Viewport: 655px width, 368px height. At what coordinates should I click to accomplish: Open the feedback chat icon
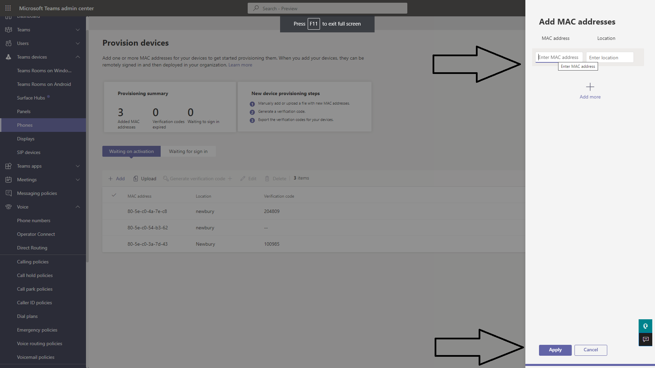pyautogui.click(x=645, y=339)
